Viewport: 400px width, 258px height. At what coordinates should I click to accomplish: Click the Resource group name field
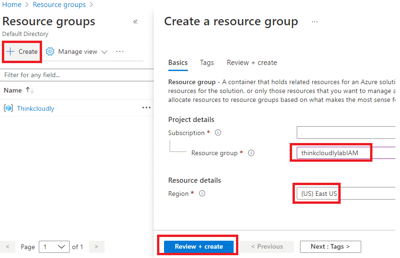point(346,153)
